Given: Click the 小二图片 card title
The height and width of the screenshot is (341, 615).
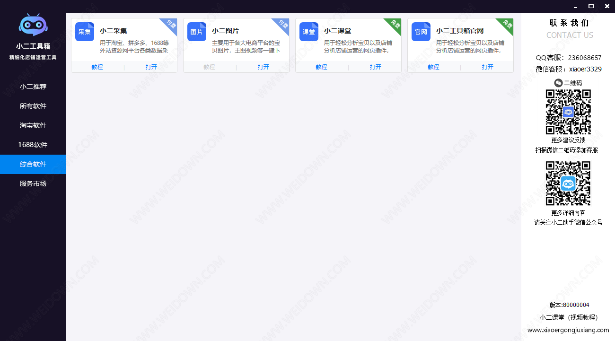Looking at the screenshot, I should pyautogui.click(x=226, y=31).
